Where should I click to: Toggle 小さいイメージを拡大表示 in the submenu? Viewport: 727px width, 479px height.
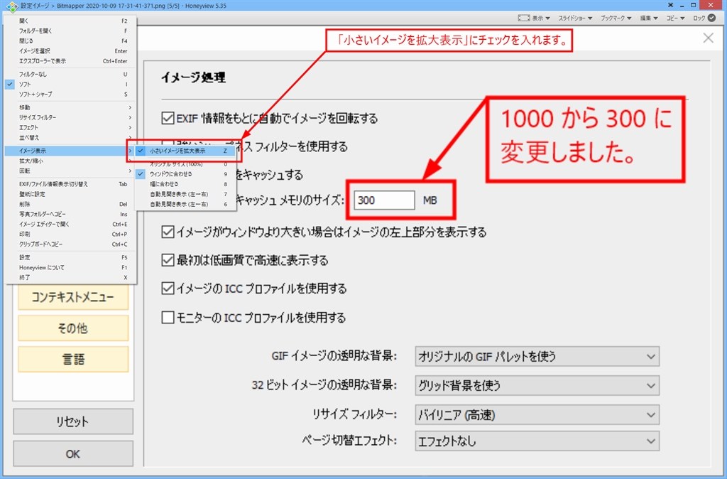185,151
